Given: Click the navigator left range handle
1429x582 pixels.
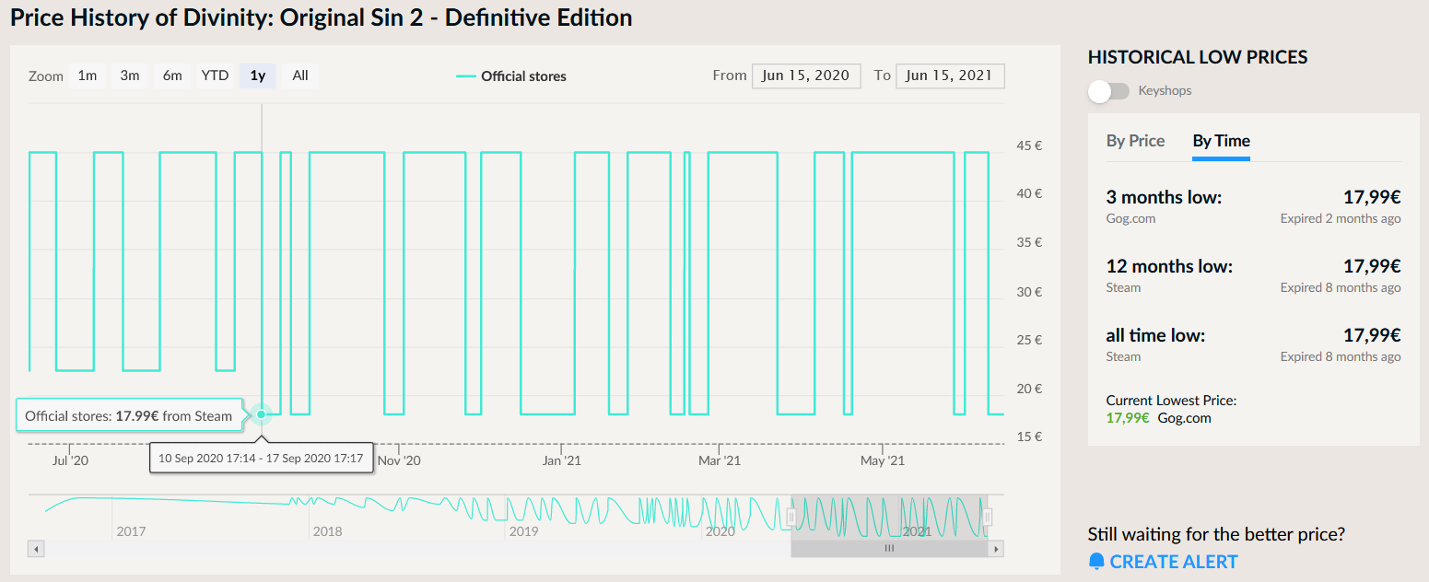Looking at the screenshot, I should click(x=791, y=517).
